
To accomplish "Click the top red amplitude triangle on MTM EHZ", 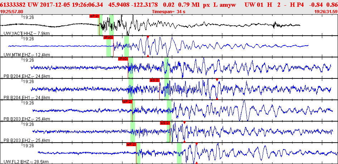I will (148, 37).
